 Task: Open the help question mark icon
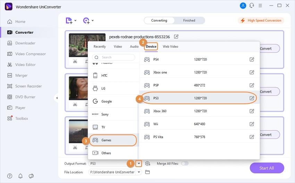click(10, 176)
